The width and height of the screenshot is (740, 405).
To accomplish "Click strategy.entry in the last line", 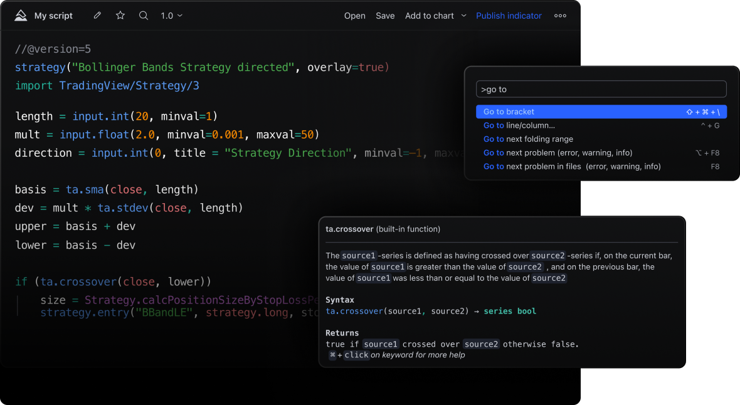I will click(85, 312).
